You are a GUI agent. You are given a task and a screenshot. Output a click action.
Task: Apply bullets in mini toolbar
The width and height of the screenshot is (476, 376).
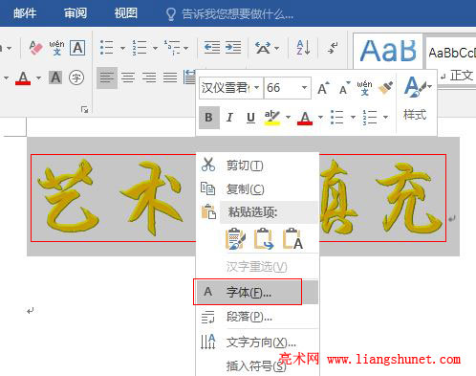[337, 118]
